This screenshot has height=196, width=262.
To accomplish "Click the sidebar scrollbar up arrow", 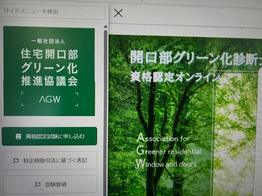I will point(105,27).
